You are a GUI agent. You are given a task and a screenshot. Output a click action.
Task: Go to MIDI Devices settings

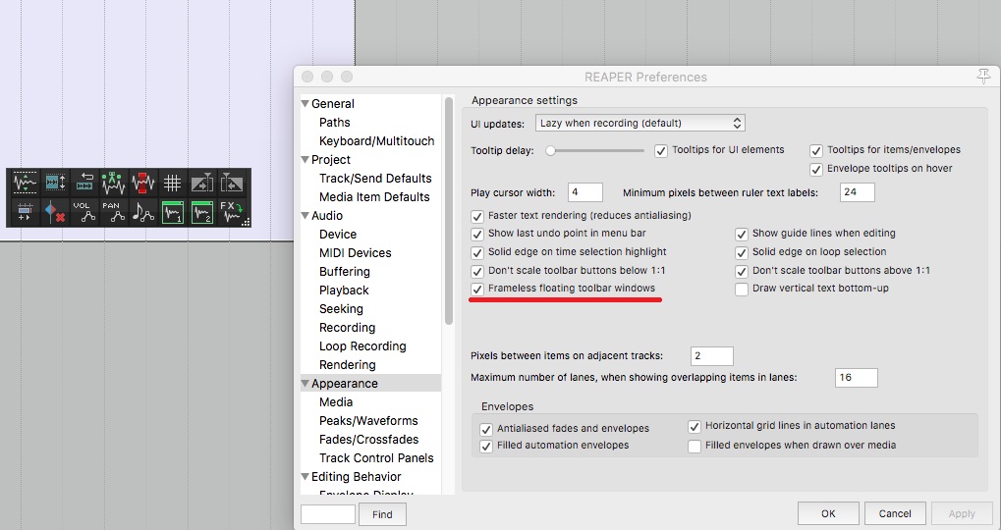(x=355, y=253)
